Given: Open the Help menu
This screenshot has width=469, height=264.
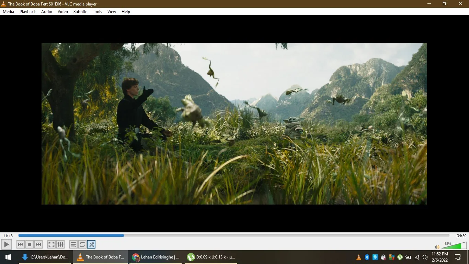Looking at the screenshot, I should [x=126, y=12].
